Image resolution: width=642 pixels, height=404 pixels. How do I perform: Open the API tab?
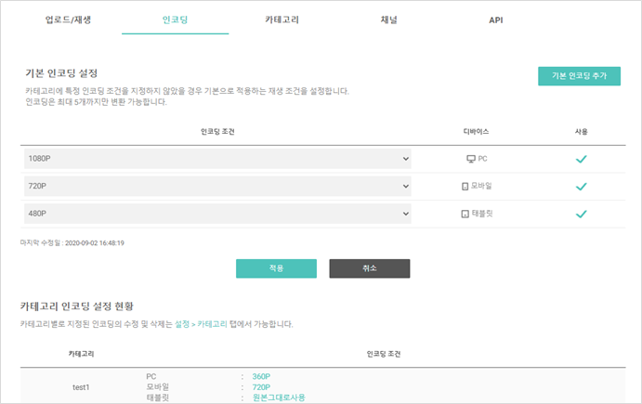(x=495, y=20)
